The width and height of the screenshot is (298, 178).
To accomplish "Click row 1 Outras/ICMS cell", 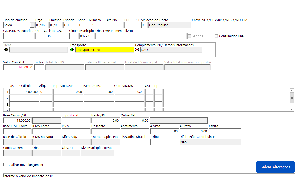I will [x=130, y=92].
